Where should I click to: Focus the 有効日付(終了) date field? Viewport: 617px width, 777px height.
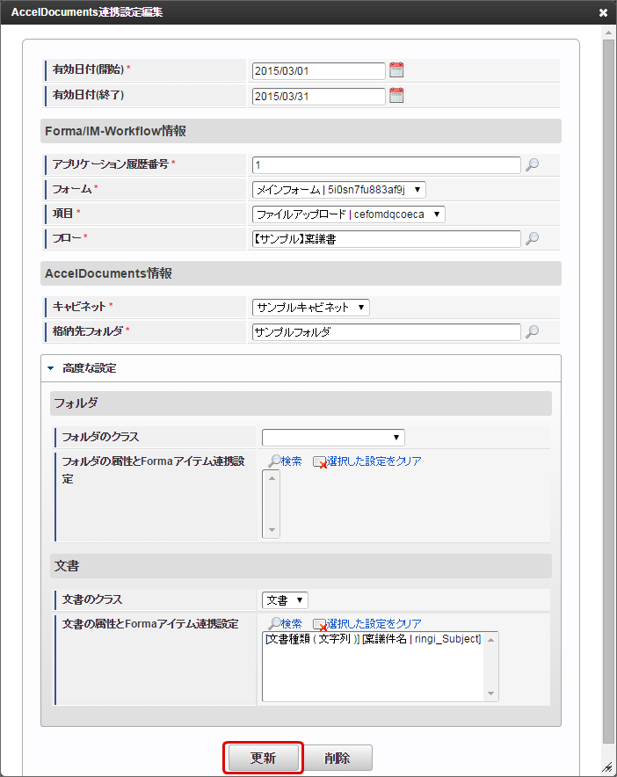click(x=319, y=96)
